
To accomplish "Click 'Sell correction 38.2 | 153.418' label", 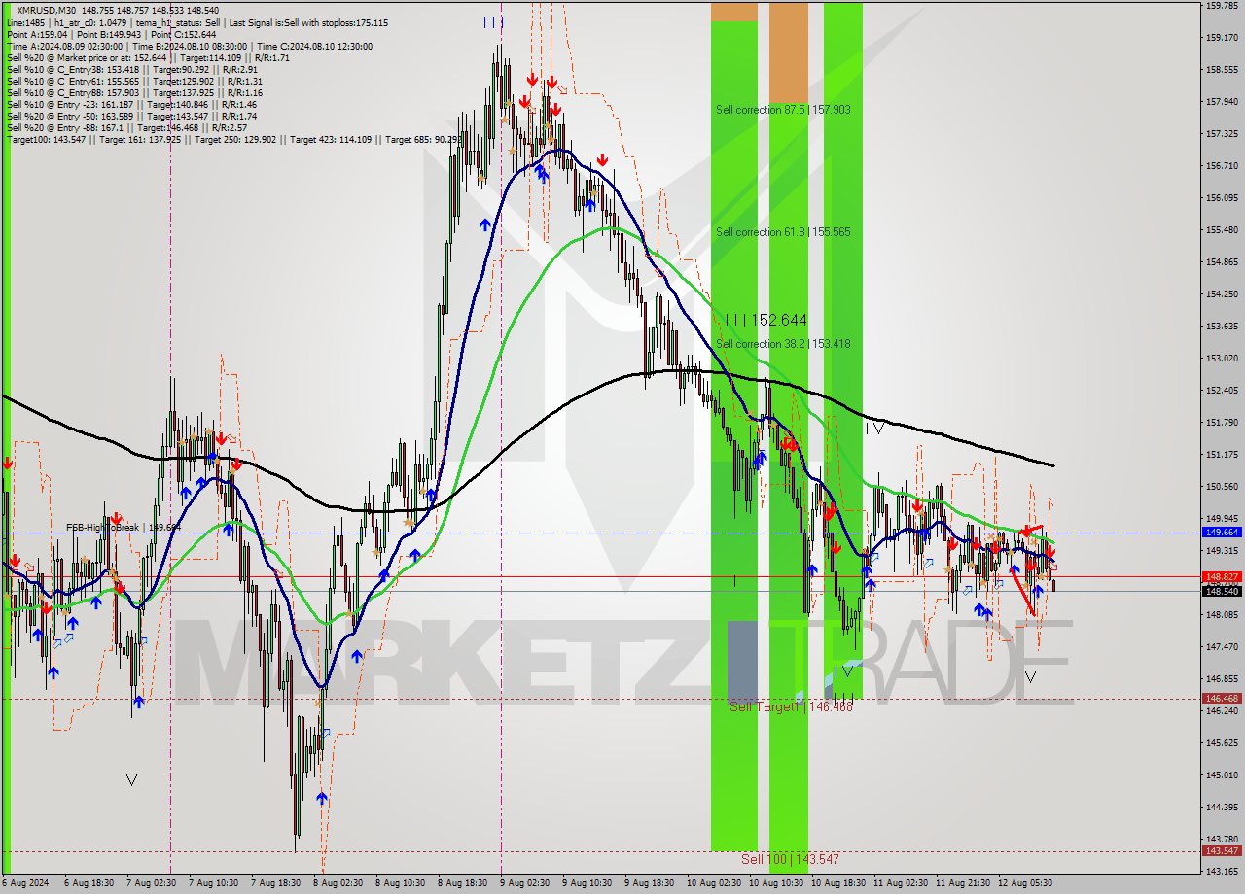I will click(783, 344).
